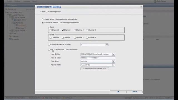This screenshot has width=178, height=100.
Task: Confirm mapping with the OK button
Action: [118, 92]
